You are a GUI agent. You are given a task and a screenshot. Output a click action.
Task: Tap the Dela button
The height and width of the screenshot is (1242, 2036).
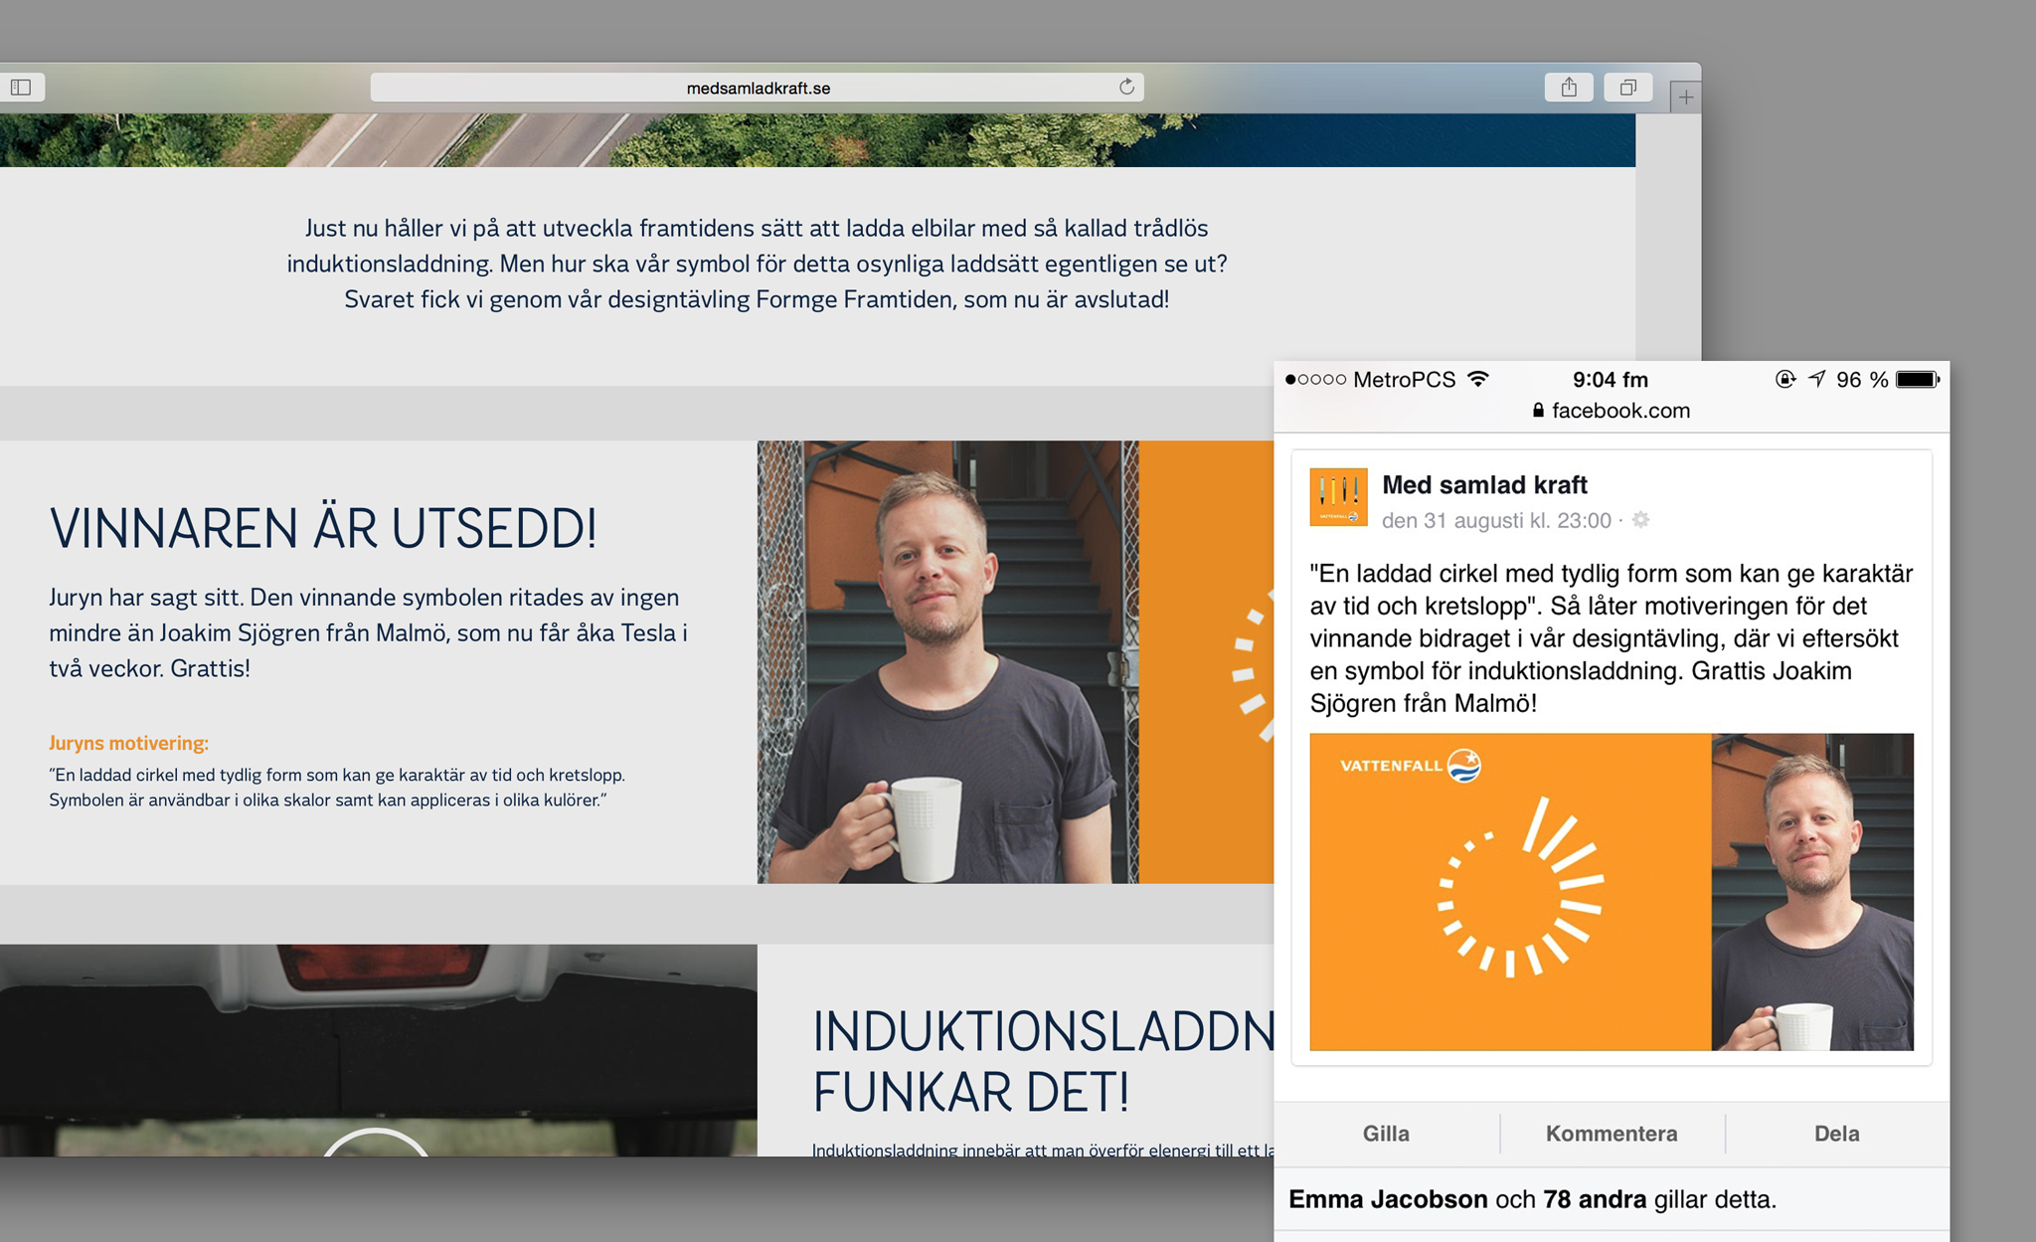click(1836, 1134)
